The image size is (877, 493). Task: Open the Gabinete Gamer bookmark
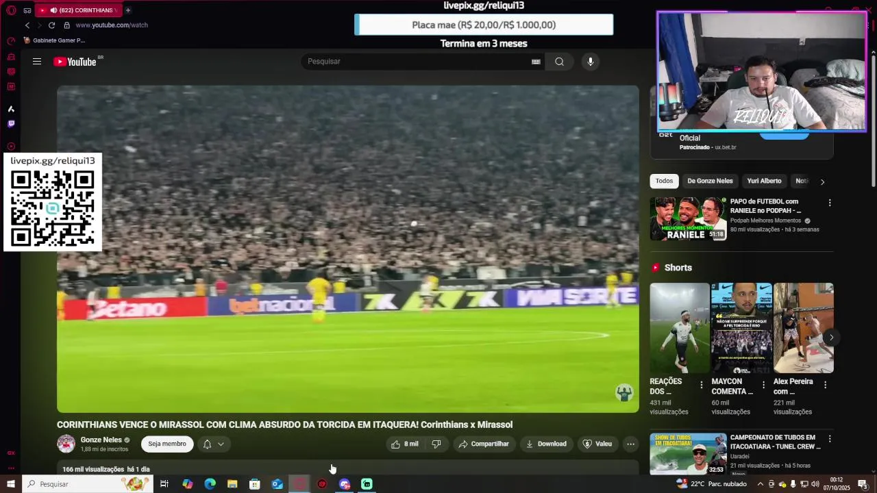[54, 40]
